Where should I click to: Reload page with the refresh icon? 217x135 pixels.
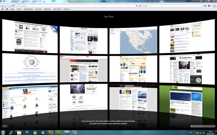136,5
